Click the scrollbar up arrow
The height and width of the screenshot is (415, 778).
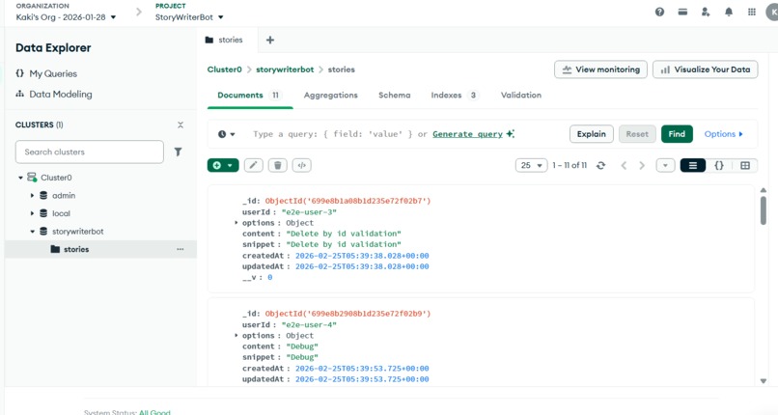tap(764, 190)
